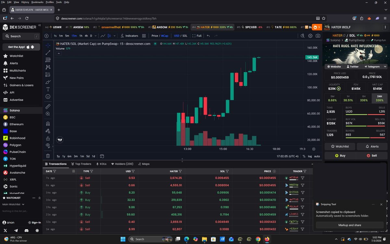Open New Pairs in sidebar
The height and width of the screenshot is (244, 390).
[x=21, y=78]
